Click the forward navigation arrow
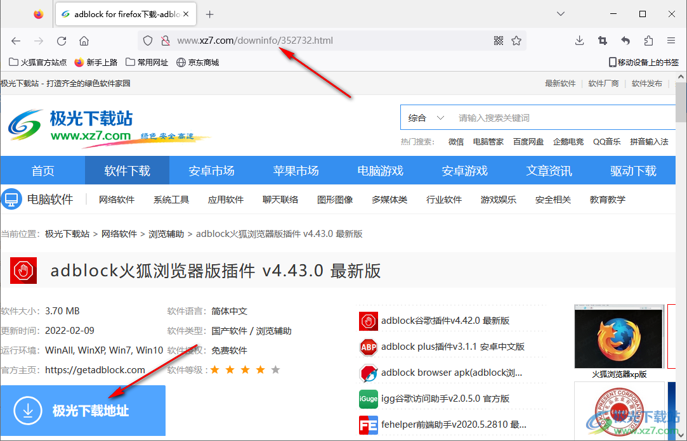 (x=39, y=41)
